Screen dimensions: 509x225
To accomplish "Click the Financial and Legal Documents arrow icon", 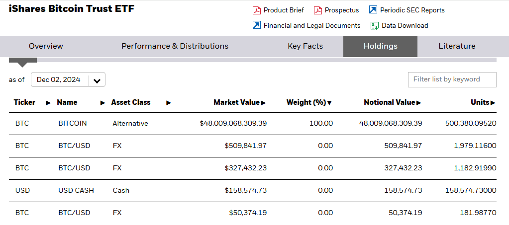I will pyautogui.click(x=257, y=25).
